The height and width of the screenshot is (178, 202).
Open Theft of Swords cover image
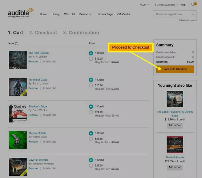175,144
